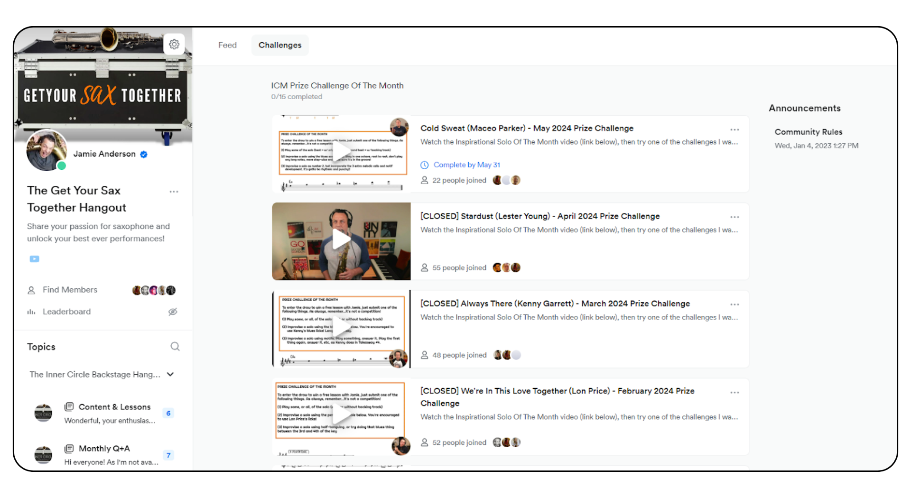The height and width of the screenshot is (498, 911).
Task: Open the Leaderboard page
Action: coord(66,312)
